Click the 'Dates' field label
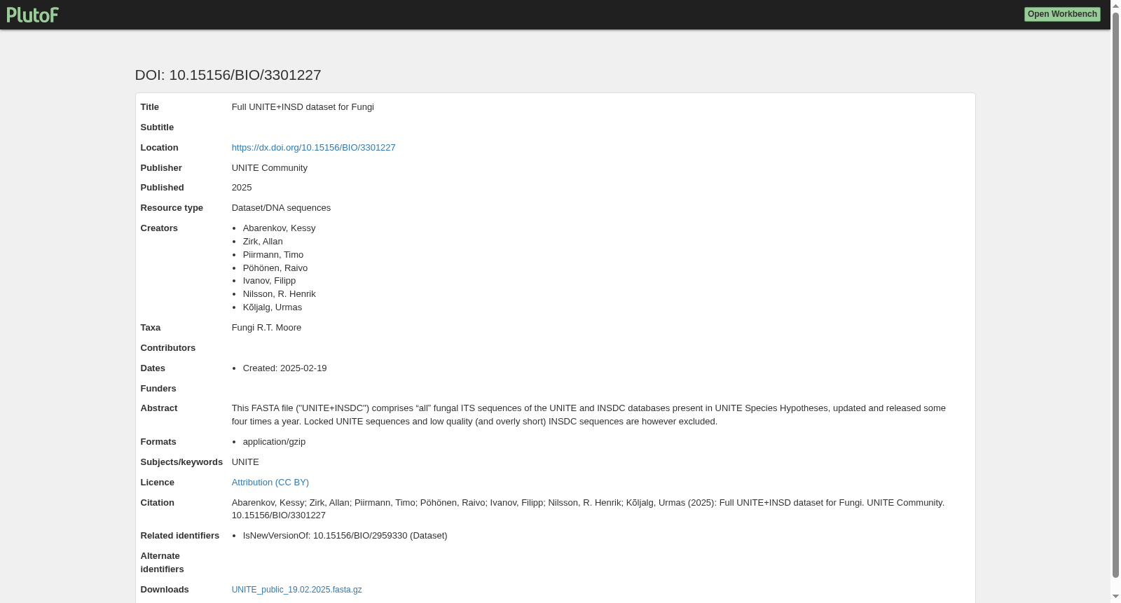This screenshot has height=603, width=1121. tap(153, 368)
